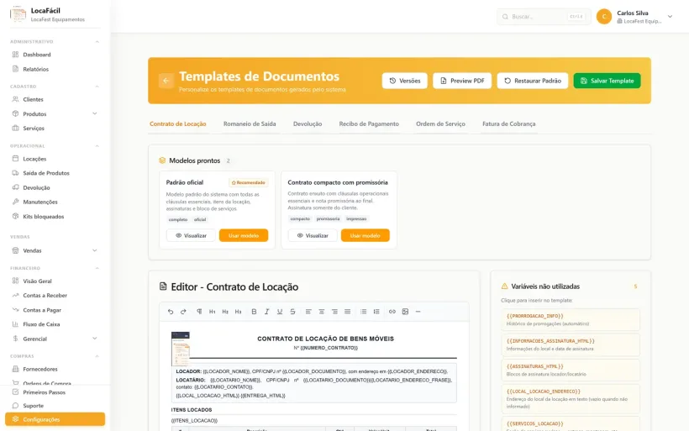Use the Padrão oficial model
The height and width of the screenshot is (431, 689).
click(244, 235)
